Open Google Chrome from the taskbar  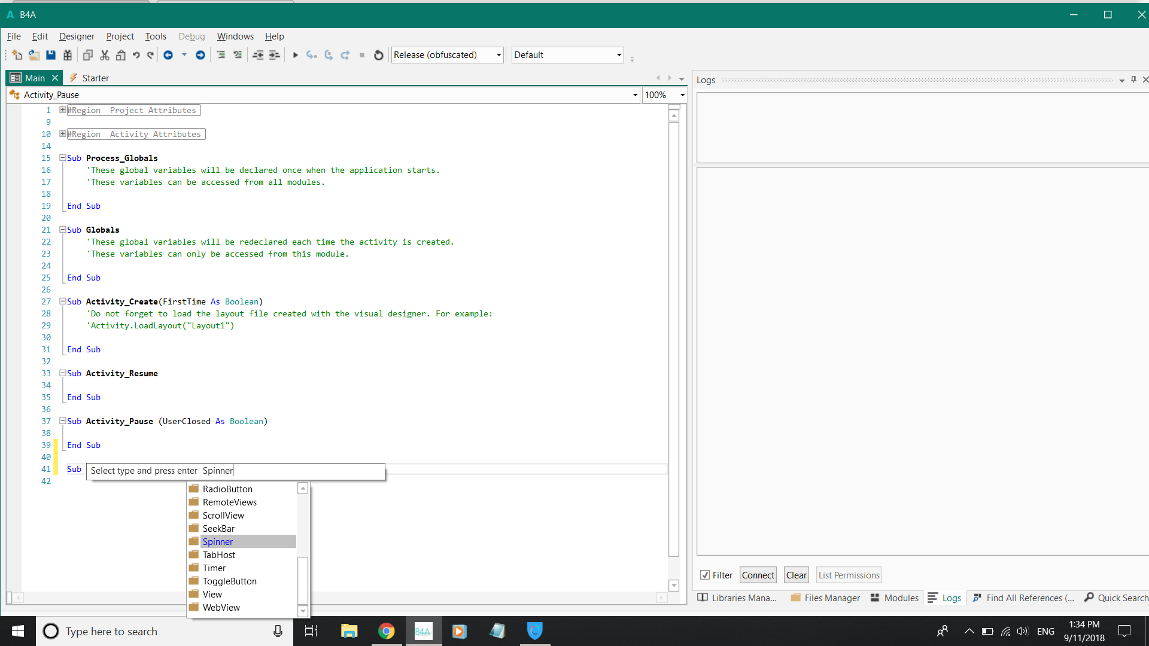(x=387, y=631)
